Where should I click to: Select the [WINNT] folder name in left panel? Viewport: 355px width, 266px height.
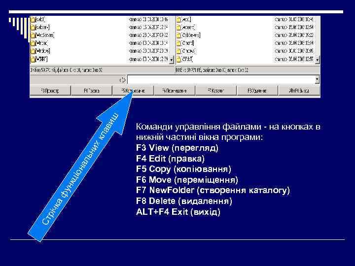pos(41,59)
